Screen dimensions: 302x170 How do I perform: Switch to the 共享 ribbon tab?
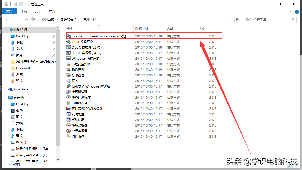(x=38, y=12)
